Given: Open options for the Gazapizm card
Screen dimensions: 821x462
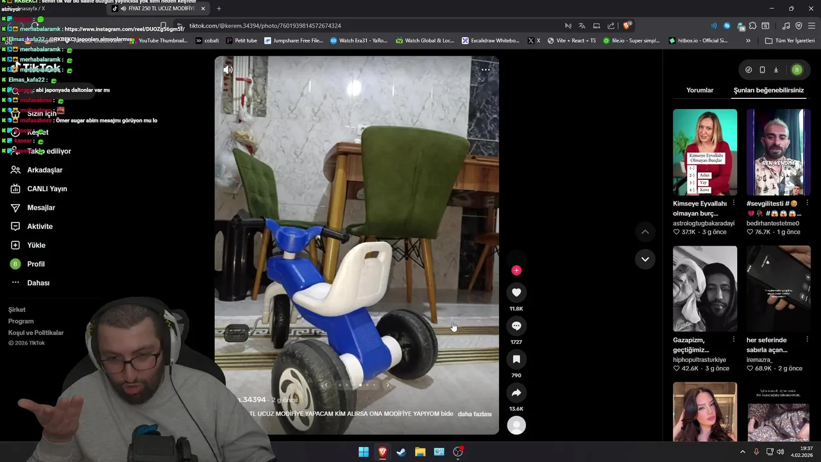Looking at the screenshot, I should tap(734, 339).
